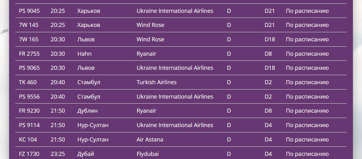Click the Turkish Airlines airline name
The width and height of the screenshot is (362, 159).
pyautogui.click(x=156, y=82)
